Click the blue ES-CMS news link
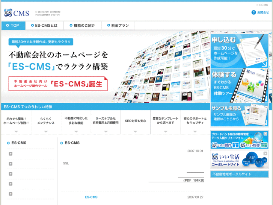This screenshot has height=205, width=273. click(x=91, y=197)
